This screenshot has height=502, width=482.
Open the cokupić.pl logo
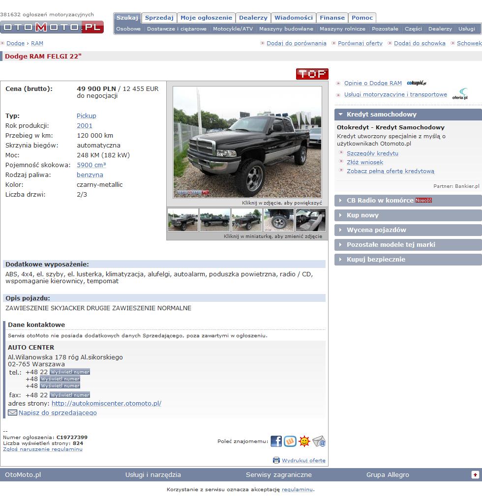417,83
